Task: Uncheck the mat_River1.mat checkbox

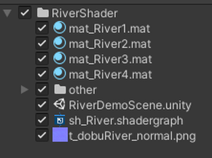Action: coord(42,28)
